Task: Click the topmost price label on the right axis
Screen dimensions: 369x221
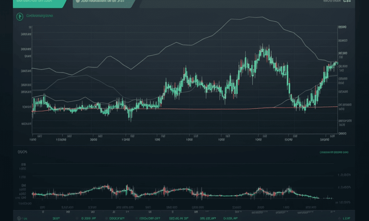Action: coord(343,27)
